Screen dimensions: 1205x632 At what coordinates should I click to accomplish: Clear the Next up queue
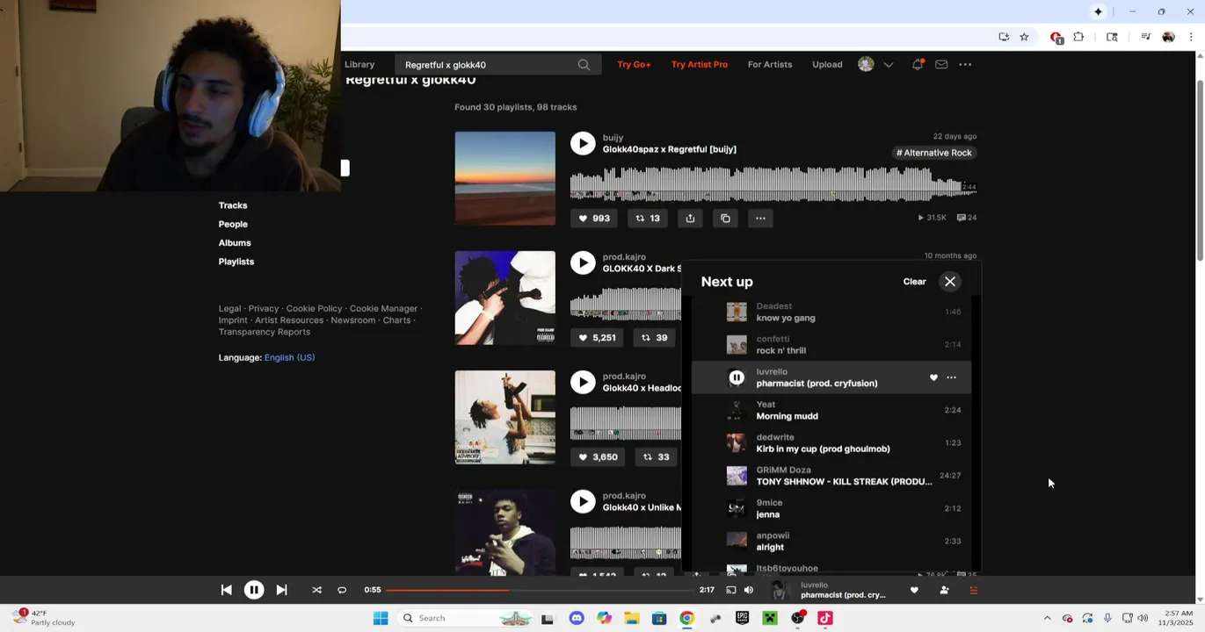914,282
